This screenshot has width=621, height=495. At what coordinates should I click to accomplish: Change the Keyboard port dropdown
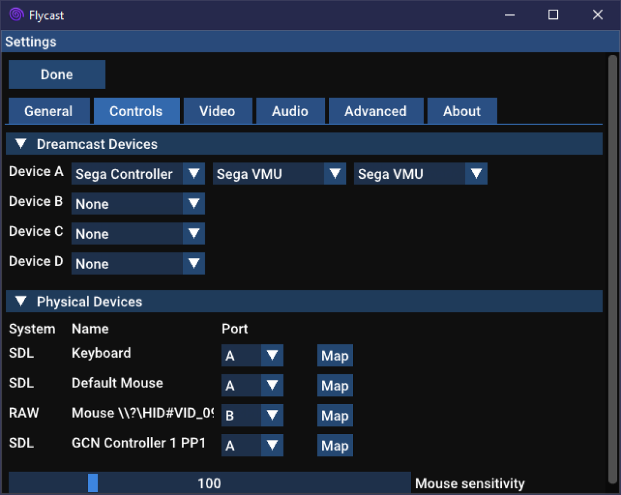pyautogui.click(x=252, y=355)
